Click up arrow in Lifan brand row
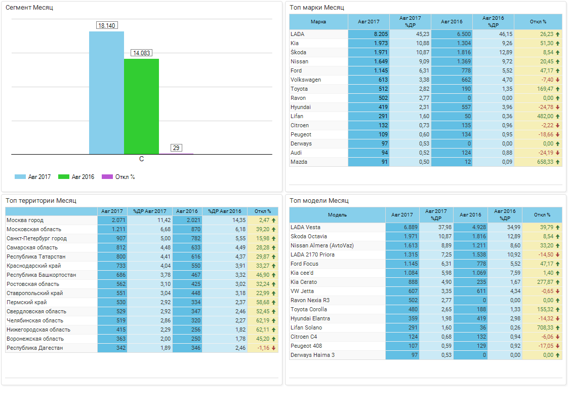Image resolution: width=568 pixels, height=402 pixels. click(558, 116)
